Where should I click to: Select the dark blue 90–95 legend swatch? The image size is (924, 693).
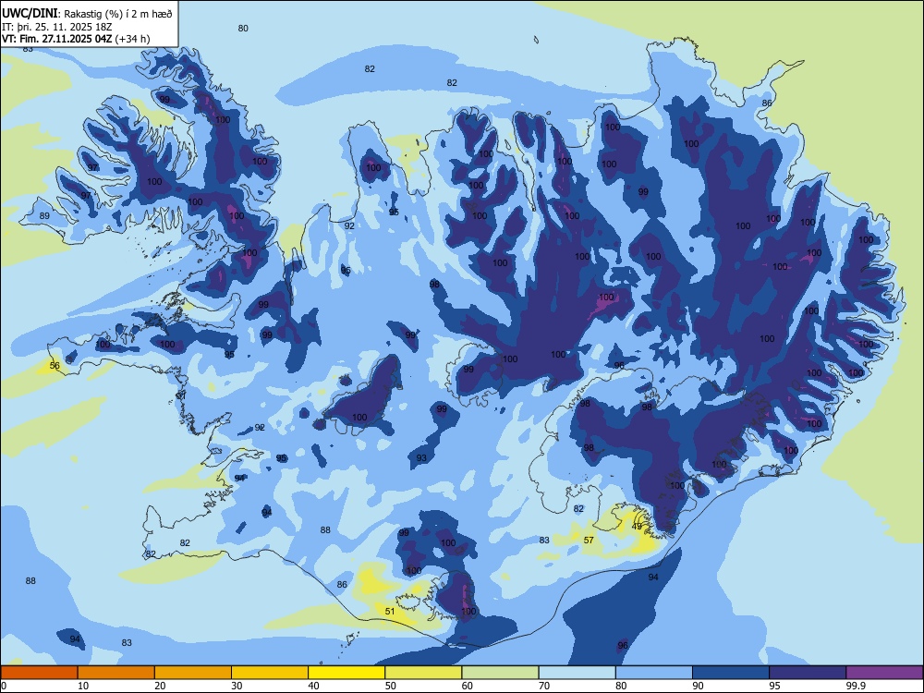tap(731, 673)
